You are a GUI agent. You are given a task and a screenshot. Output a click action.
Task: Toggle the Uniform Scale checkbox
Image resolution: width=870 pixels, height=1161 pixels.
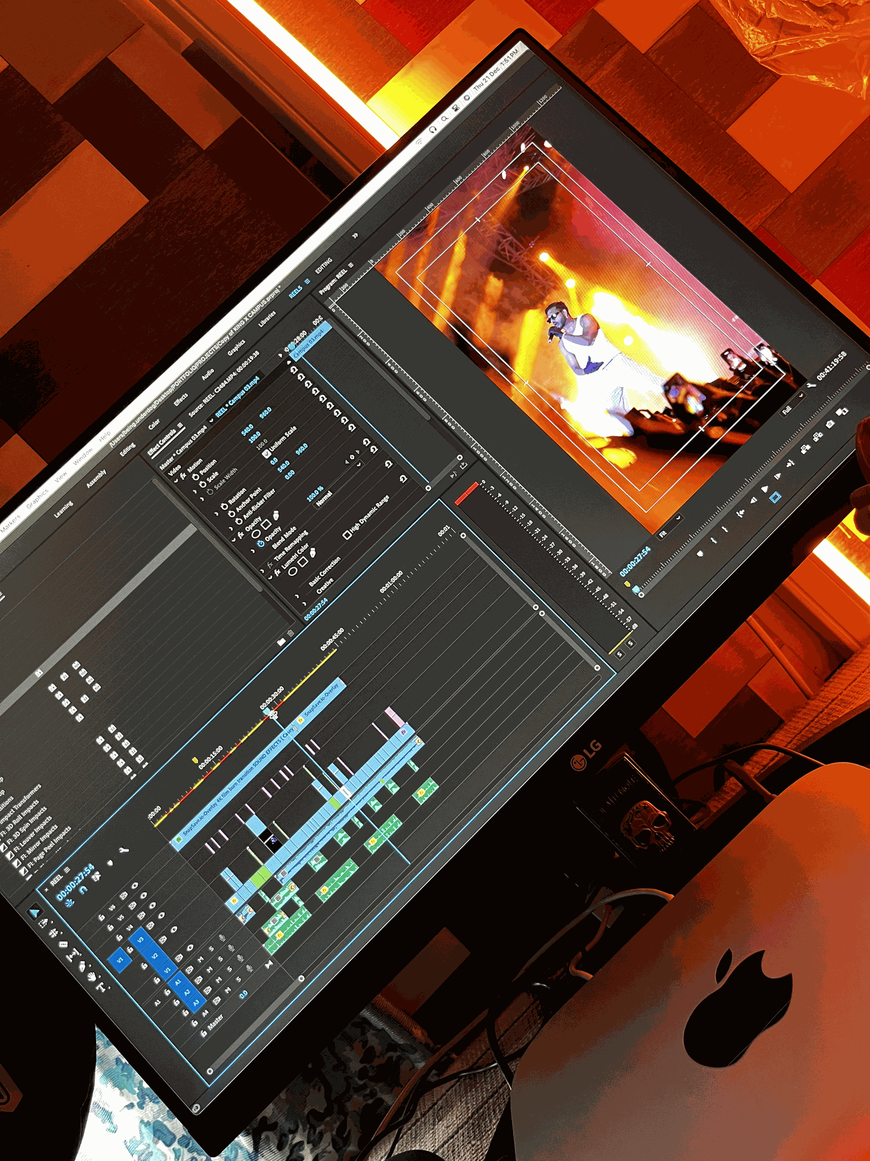266,454
